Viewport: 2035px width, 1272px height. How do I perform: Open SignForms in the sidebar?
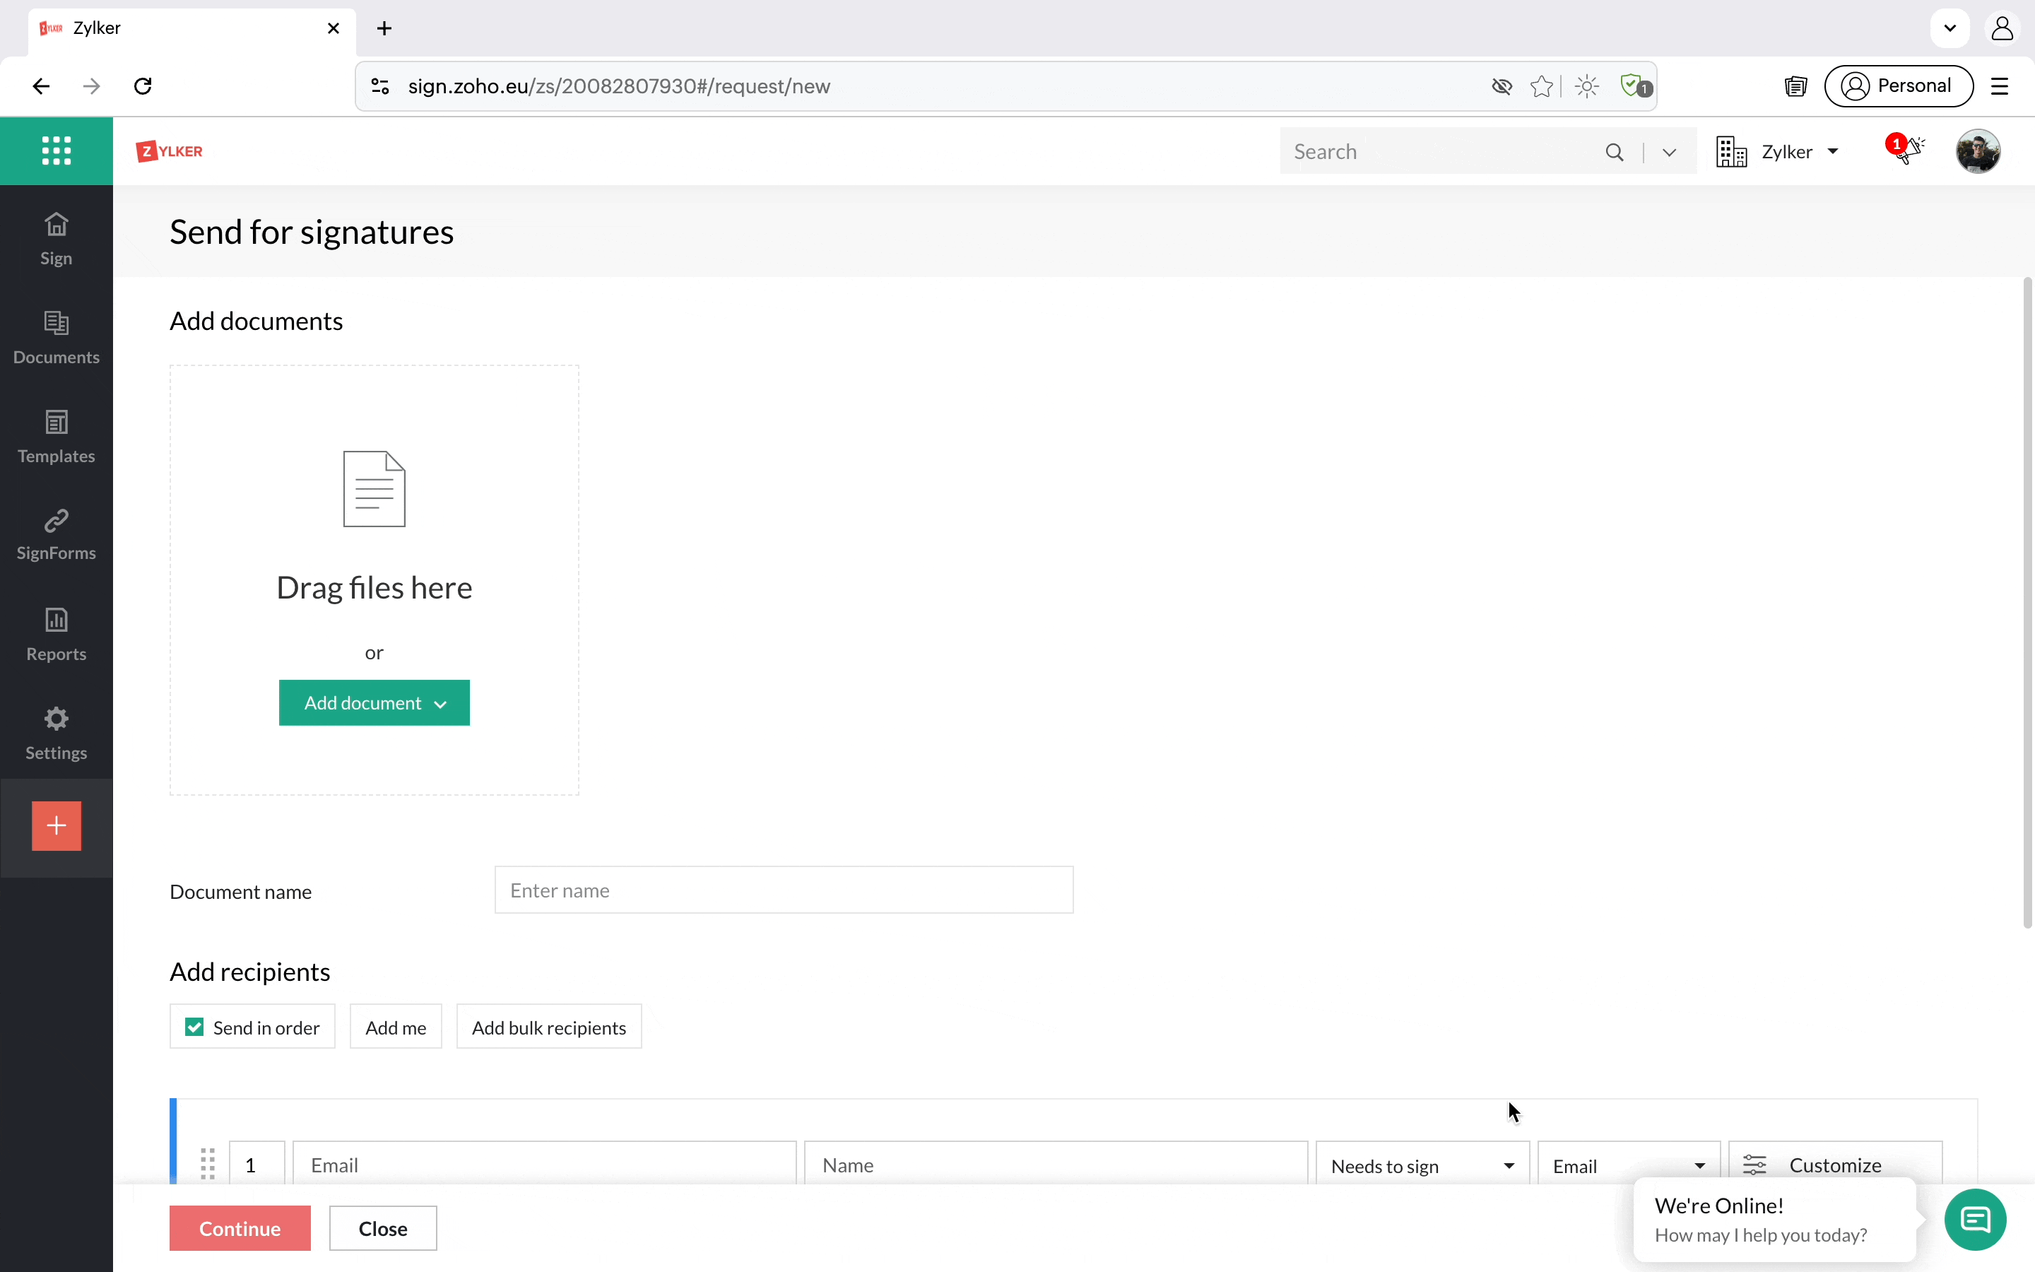pyautogui.click(x=57, y=534)
